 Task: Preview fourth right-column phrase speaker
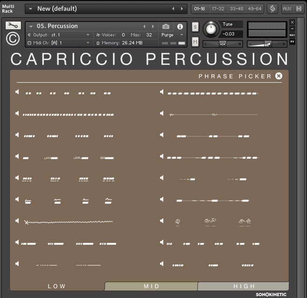[162, 156]
